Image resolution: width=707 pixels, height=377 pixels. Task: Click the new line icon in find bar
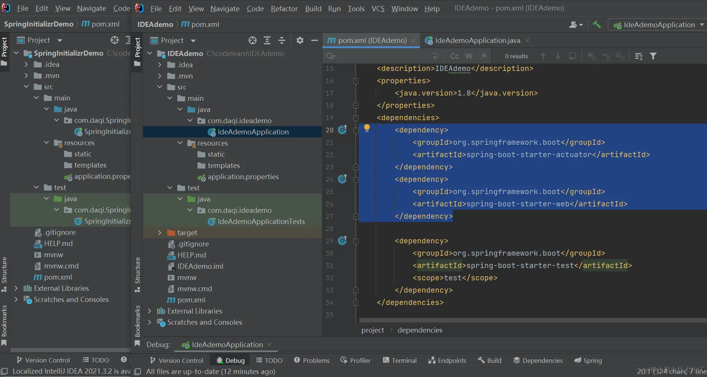[435, 56]
